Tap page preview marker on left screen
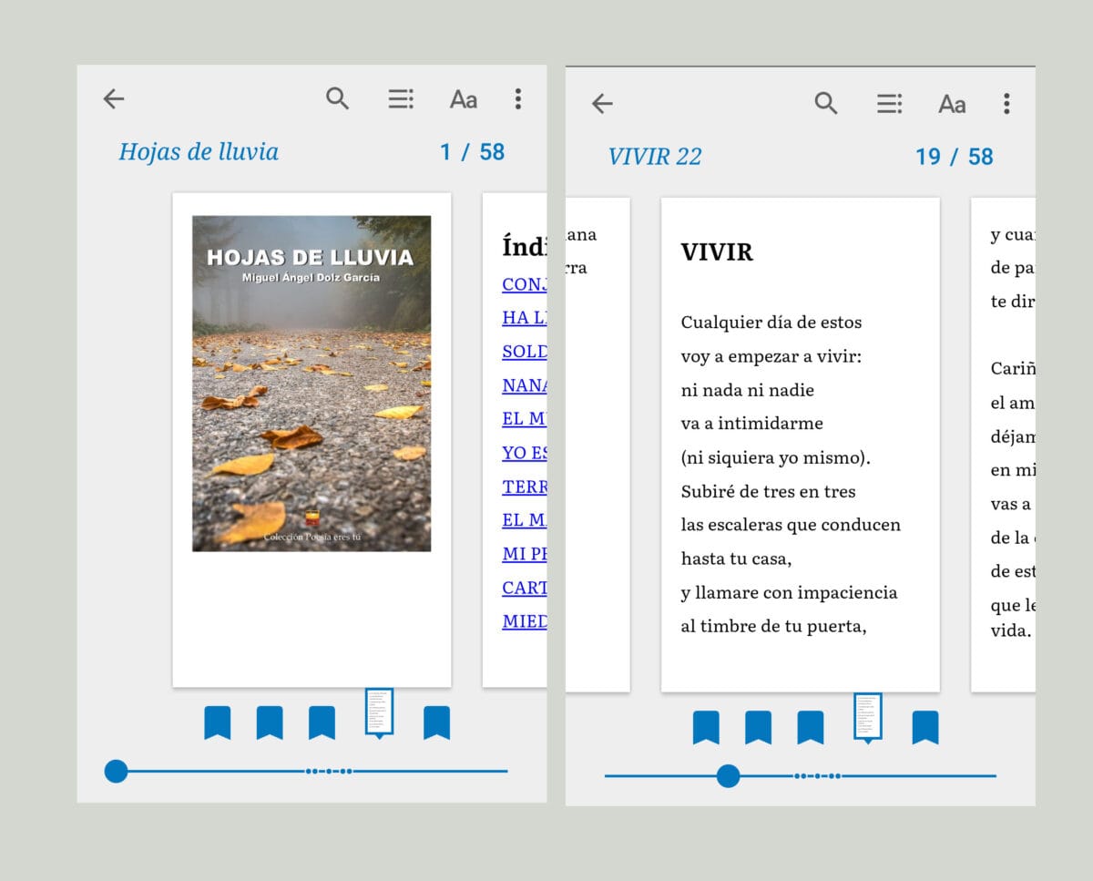 (x=379, y=712)
